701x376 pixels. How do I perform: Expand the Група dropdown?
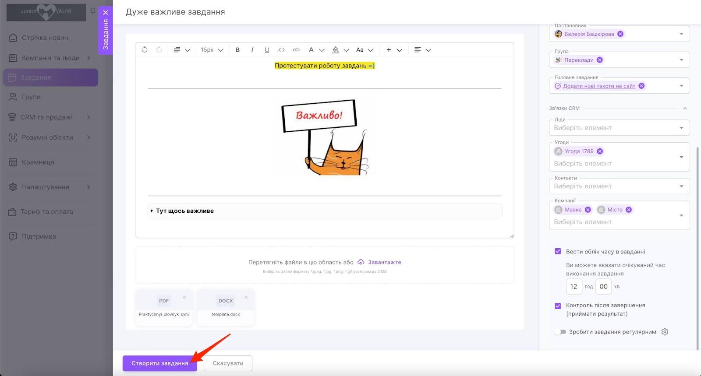coord(681,60)
